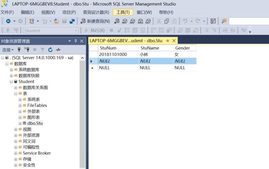This screenshot has width=269, height=169.
Task: Open the 项目(P) menu
Action: point(69,12)
